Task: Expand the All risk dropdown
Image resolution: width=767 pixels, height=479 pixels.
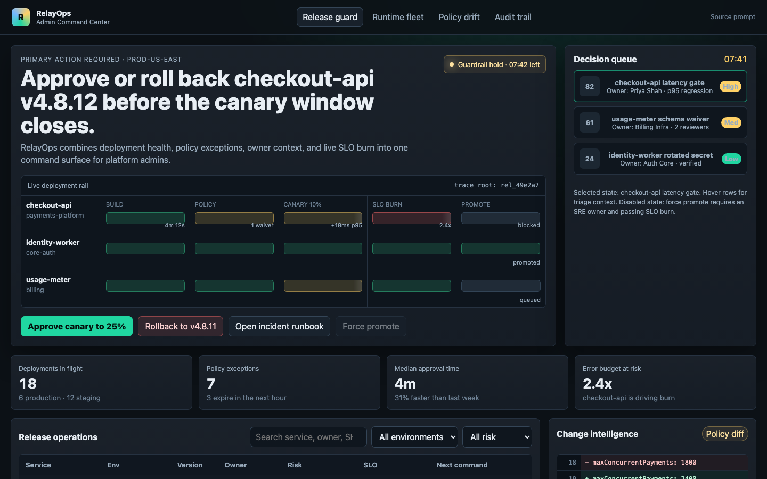Action: 497,437
